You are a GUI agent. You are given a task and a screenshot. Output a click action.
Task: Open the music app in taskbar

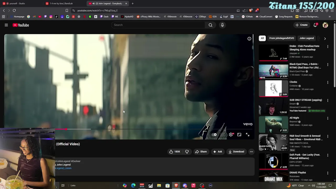click(193, 186)
